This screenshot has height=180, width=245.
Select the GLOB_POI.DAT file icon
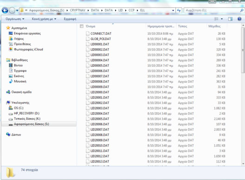click(88, 39)
